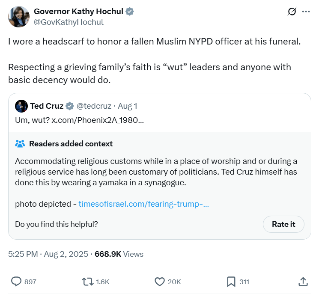The height and width of the screenshot is (294, 316).
Task: Click Ted Cruz's small avatar
Action: [x=21, y=106]
